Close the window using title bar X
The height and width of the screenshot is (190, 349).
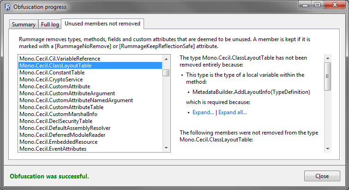335,5
